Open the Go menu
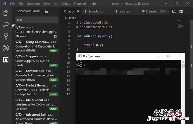The image size is (193, 124). pos(55,4)
